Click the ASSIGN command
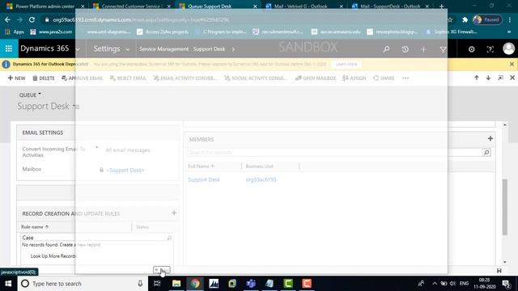518x291 pixels. coord(355,78)
